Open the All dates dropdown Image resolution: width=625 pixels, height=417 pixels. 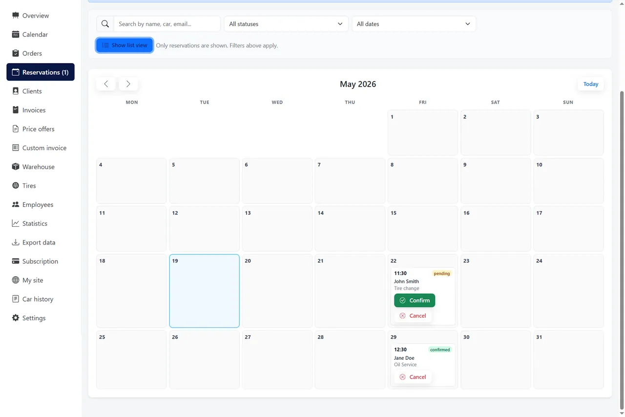414,24
